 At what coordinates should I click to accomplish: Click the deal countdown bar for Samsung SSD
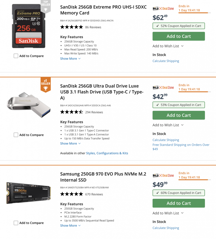point(193,180)
